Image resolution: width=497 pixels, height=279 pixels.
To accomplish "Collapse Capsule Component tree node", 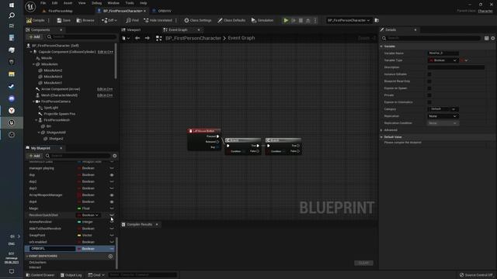I will coord(31,52).
